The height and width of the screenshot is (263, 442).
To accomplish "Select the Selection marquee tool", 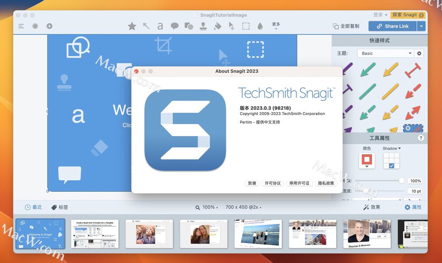I will pos(246,26).
